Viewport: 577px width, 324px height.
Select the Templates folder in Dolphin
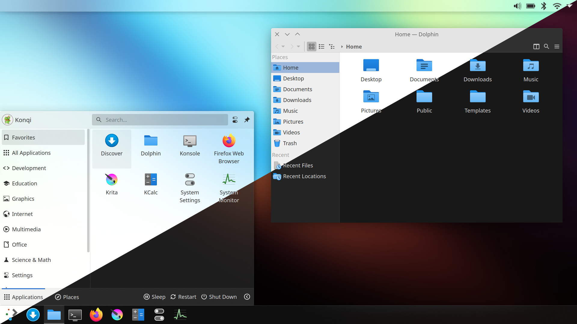478,102
